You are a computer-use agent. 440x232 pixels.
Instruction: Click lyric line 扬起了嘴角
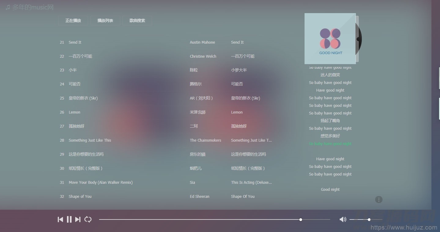[330, 121]
